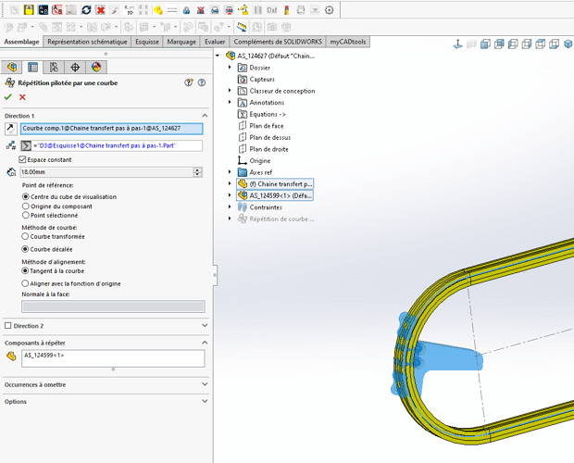Open the PropertyManager tab icon

click(32, 67)
